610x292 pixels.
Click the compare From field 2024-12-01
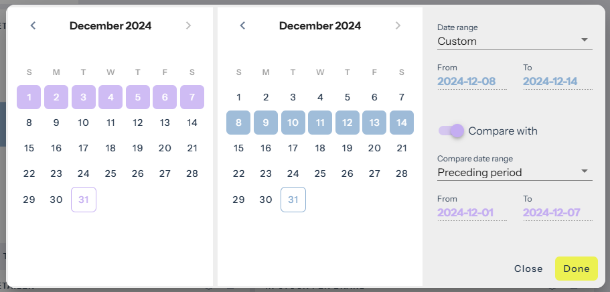(x=471, y=213)
